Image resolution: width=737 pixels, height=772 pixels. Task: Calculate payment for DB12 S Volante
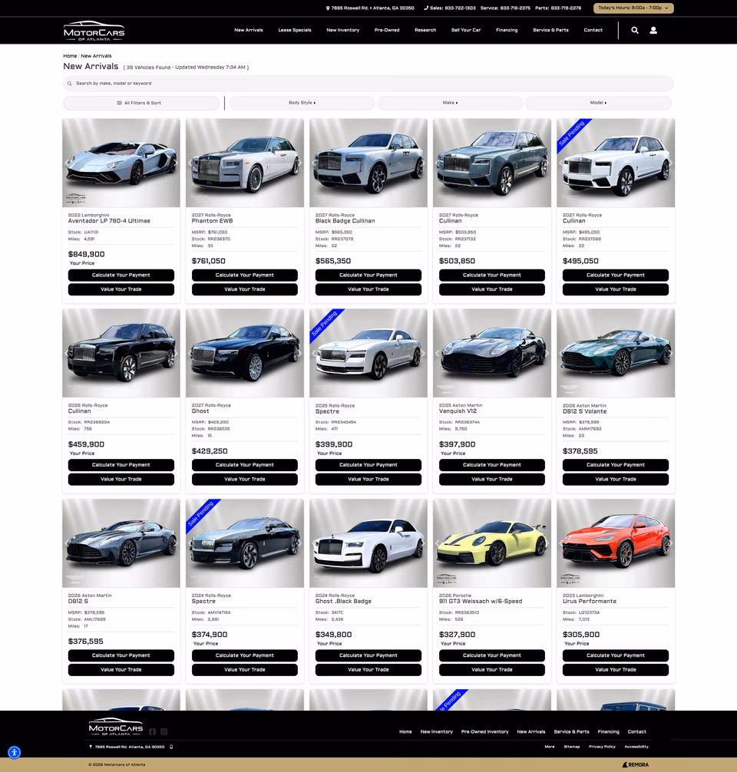(616, 465)
